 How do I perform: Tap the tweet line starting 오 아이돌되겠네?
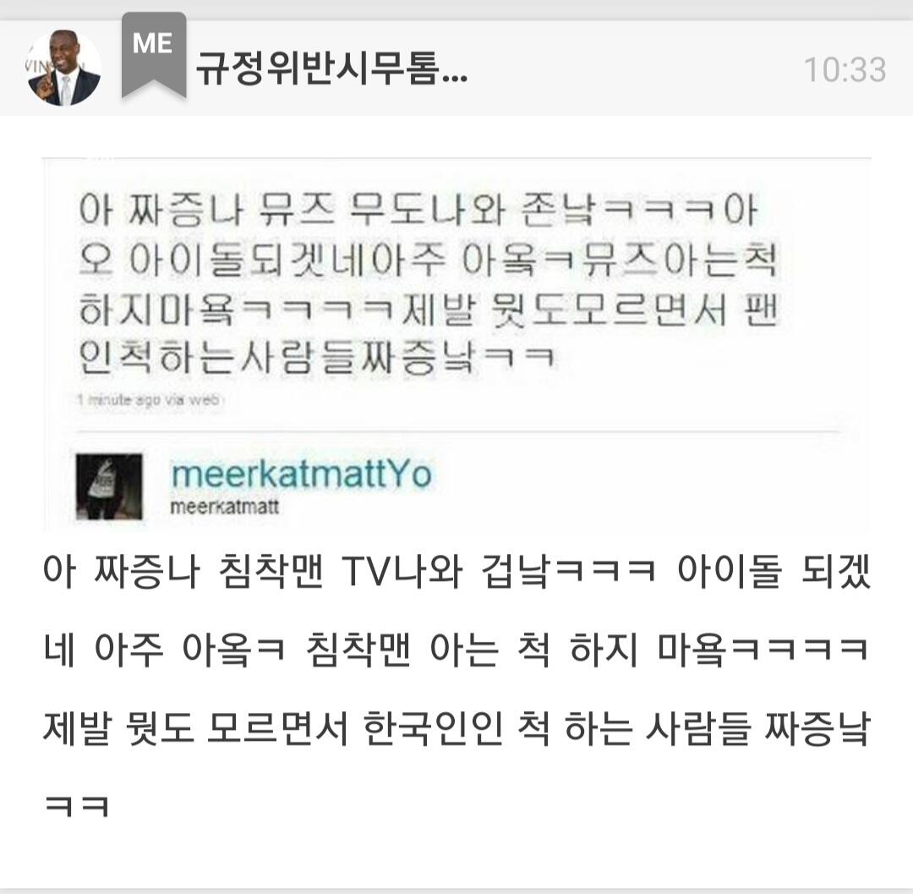coord(428,259)
